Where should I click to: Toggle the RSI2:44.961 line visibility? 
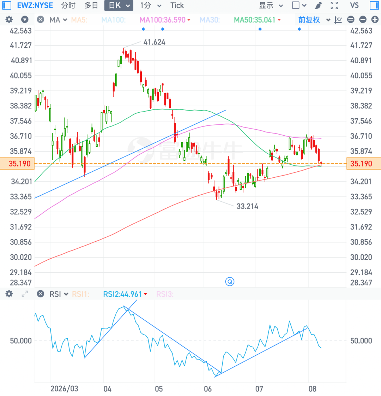[125, 294]
